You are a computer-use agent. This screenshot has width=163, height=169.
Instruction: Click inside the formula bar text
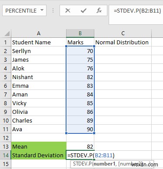(x=137, y=11)
